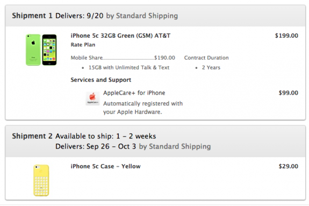
Task: Click the $99.00 AppleCare+ price
Action: point(288,93)
